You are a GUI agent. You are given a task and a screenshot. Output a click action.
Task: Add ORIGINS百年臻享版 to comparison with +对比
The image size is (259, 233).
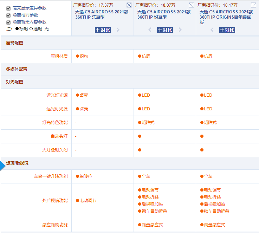click(x=227, y=30)
